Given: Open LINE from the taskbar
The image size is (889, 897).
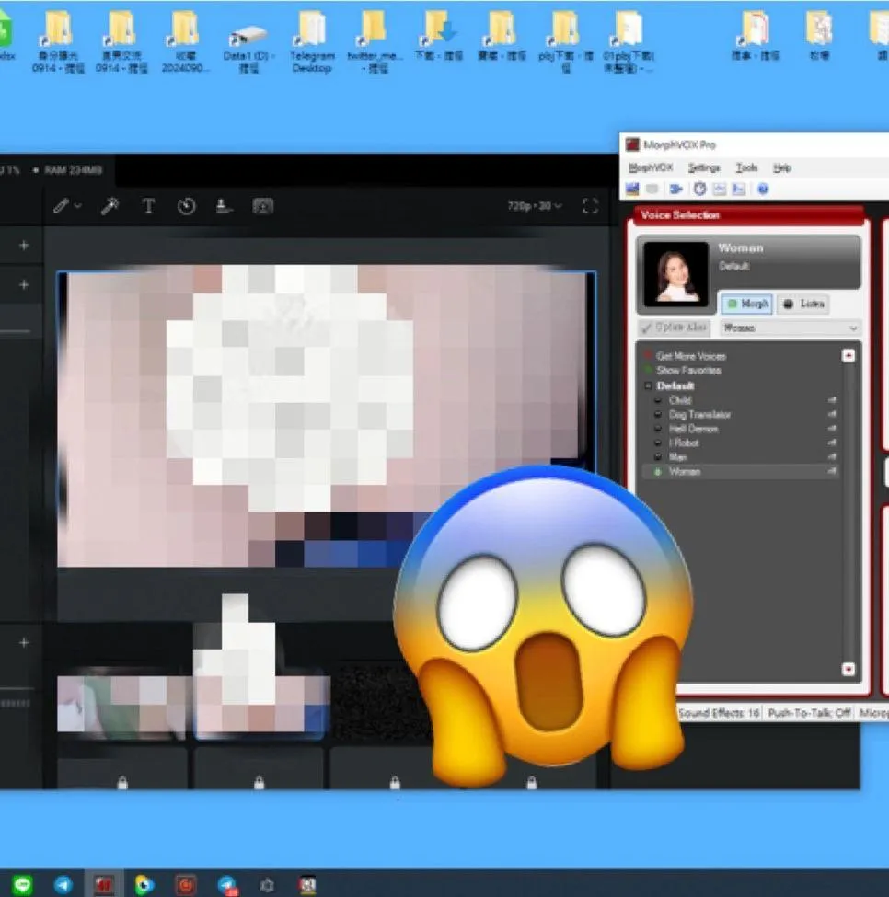Looking at the screenshot, I should [x=23, y=884].
